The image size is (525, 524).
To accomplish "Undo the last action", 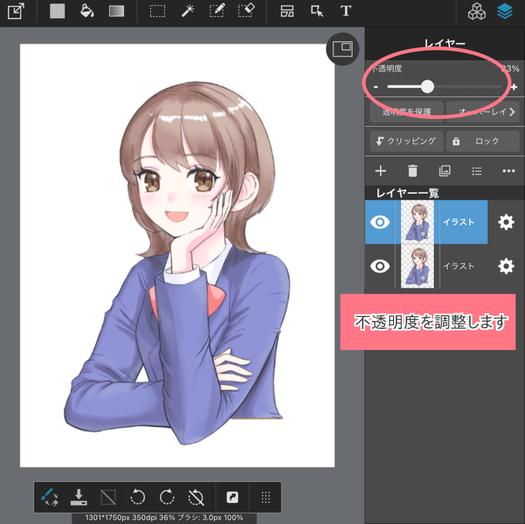I will 138,497.
